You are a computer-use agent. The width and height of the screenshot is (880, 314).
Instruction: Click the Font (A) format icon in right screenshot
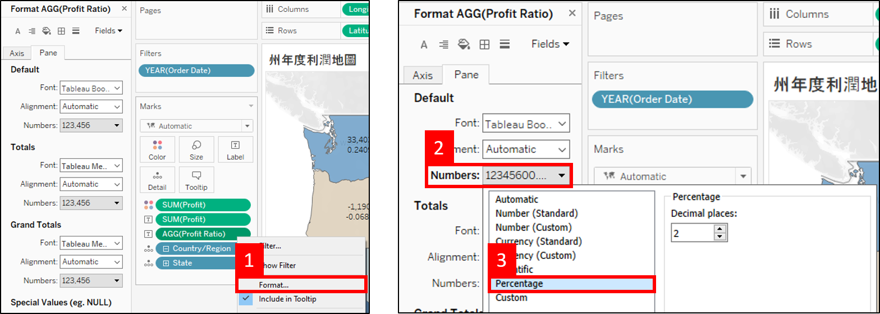pyautogui.click(x=424, y=44)
